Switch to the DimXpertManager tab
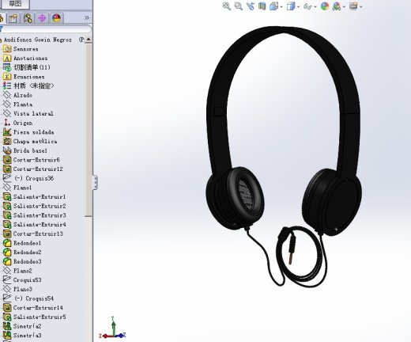Screen dimensions: 411x342 point(42,18)
